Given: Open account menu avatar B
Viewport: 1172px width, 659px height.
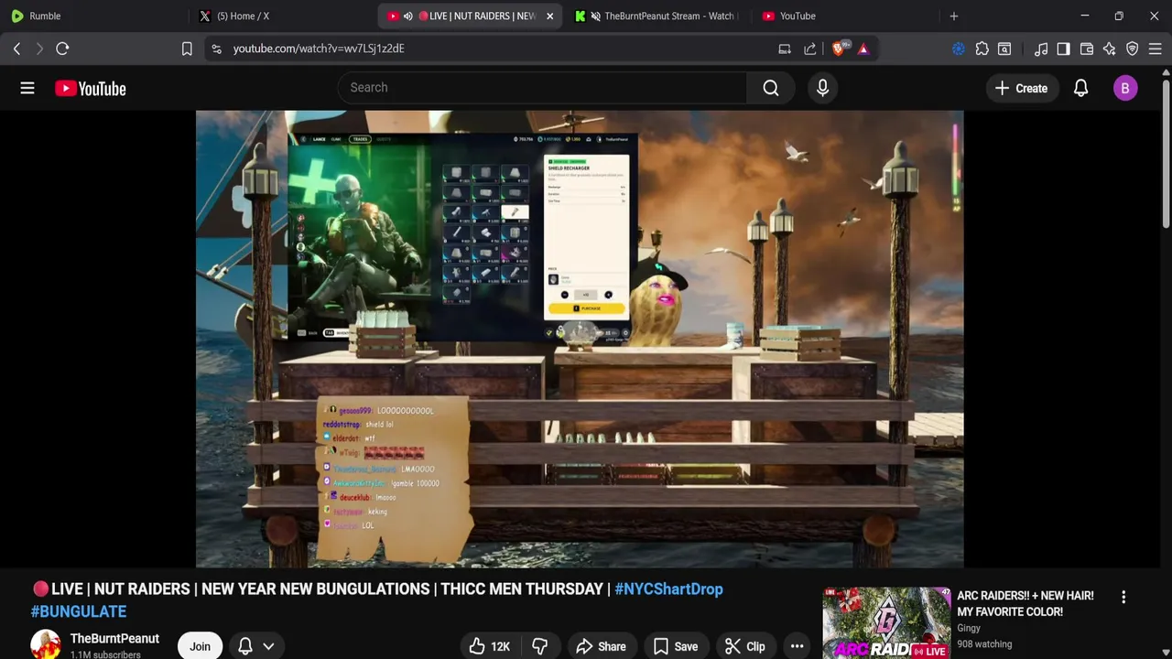Looking at the screenshot, I should pyautogui.click(x=1125, y=88).
